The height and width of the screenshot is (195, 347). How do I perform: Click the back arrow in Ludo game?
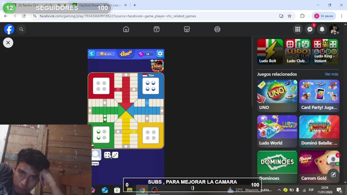(x=92, y=54)
